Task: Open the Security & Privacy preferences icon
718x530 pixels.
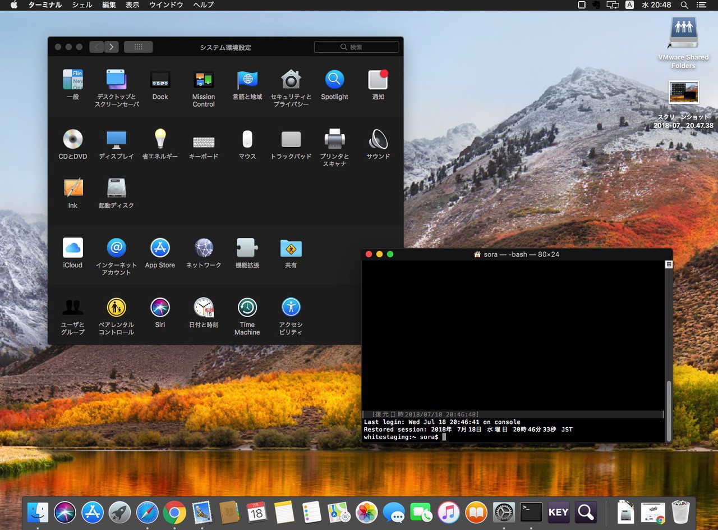Action: click(291, 80)
